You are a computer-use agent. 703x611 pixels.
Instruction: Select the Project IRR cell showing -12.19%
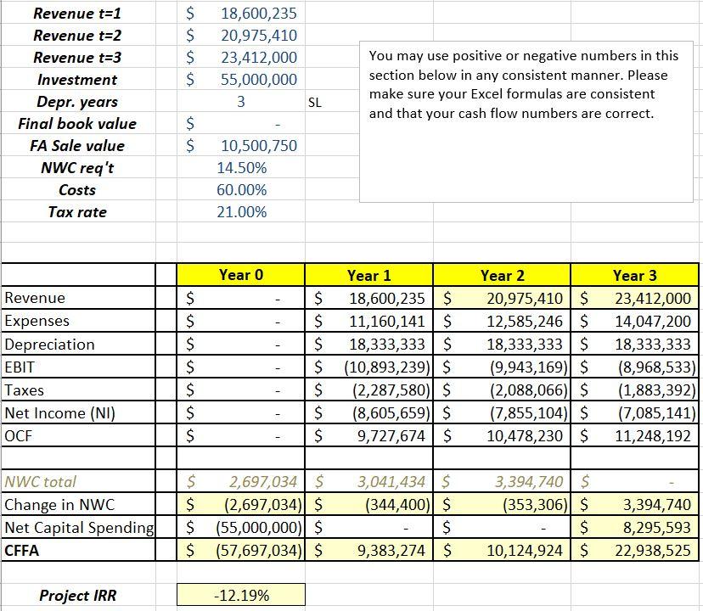click(240, 595)
